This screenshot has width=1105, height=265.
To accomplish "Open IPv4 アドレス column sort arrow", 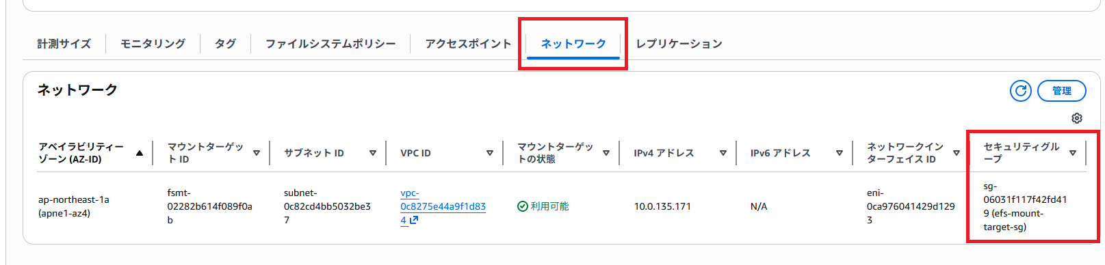I will (x=723, y=153).
